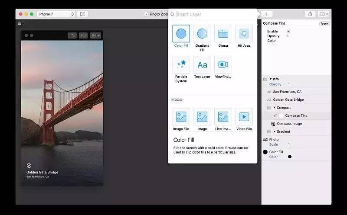Select the San Francisco, CA text layer
Image resolution: width=347 pixels, height=215 pixels.
pos(287,92)
